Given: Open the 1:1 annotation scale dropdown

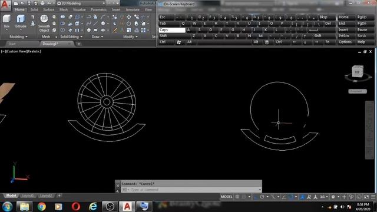Looking at the screenshot, I should click(324, 197).
